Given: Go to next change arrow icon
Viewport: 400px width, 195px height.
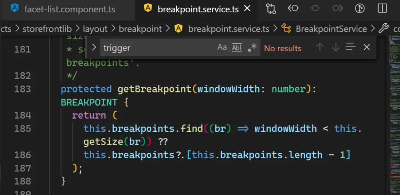Looking at the screenshot, I should (337, 8).
